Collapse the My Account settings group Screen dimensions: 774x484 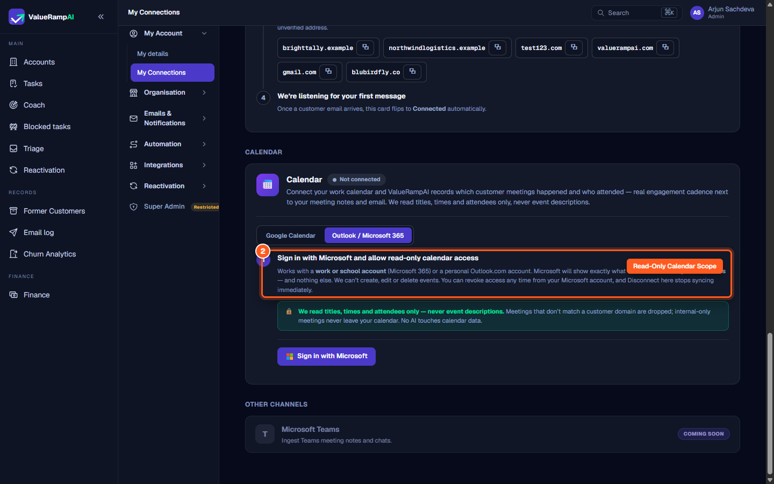[204, 33]
